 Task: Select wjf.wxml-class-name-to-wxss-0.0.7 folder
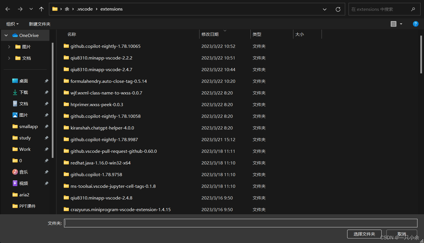pyautogui.click(x=106, y=93)
